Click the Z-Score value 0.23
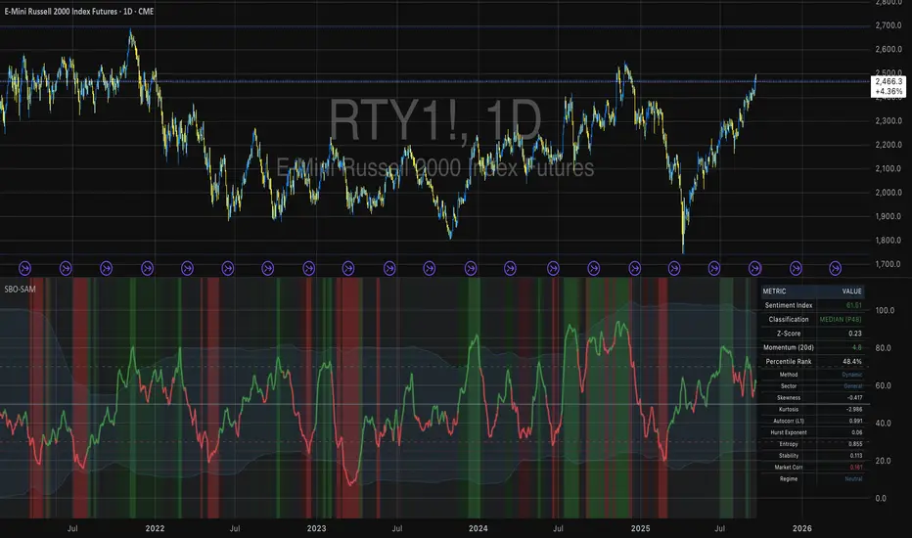Viewport: 912px width, 538px height. (854, 334)
